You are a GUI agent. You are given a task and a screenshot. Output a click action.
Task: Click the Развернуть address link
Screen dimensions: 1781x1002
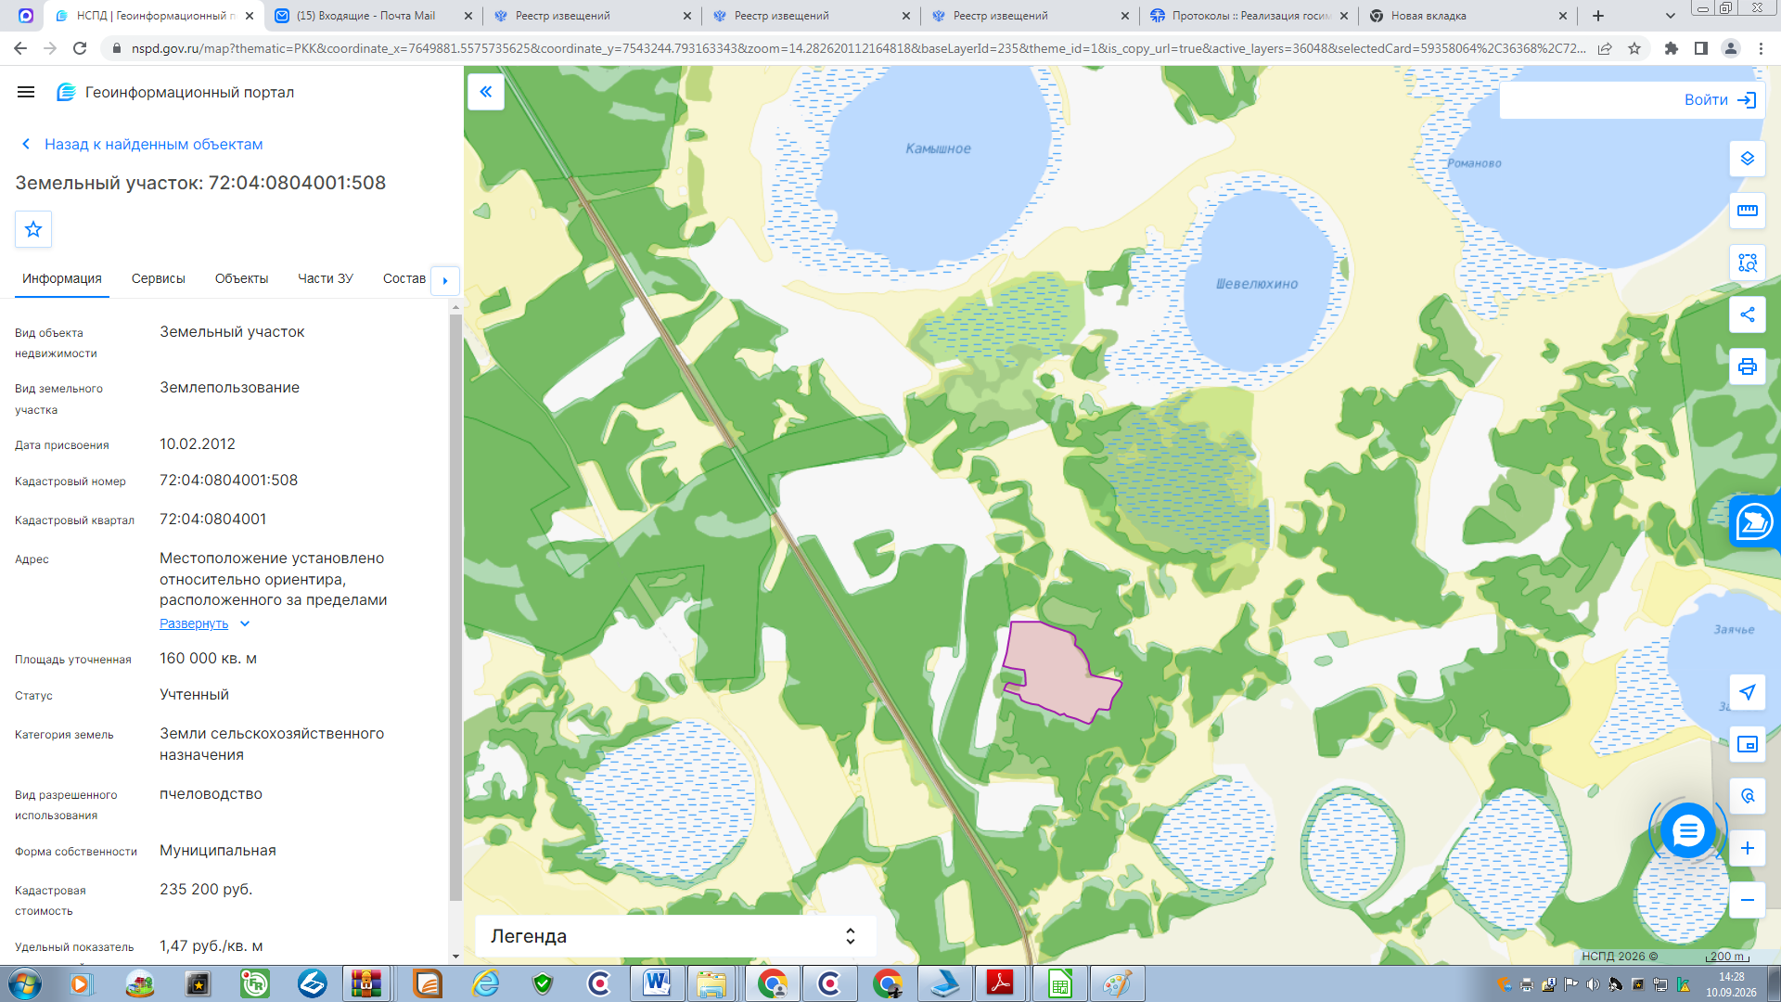click(194, 623)
